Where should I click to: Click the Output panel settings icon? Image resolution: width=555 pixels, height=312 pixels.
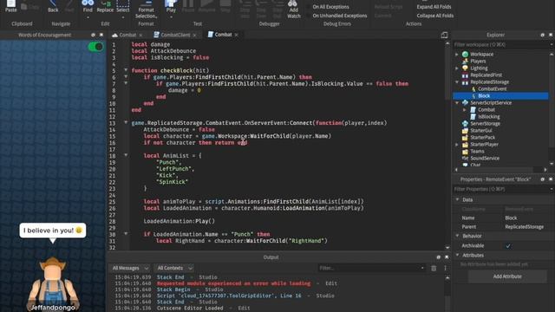(438, 257)
